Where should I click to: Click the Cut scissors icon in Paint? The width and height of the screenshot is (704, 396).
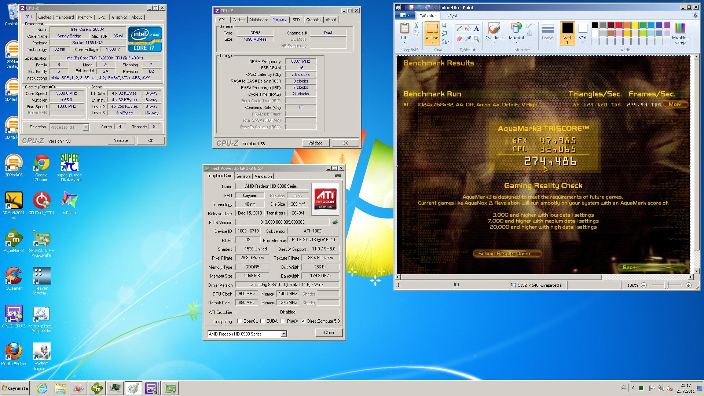pos(416,25)
